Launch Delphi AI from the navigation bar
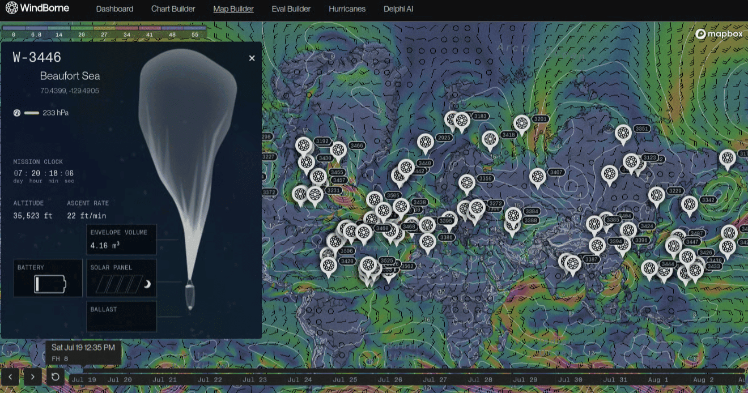Image resolution: width=748 pixels, height=393 pixels. (x=399, y=9)
